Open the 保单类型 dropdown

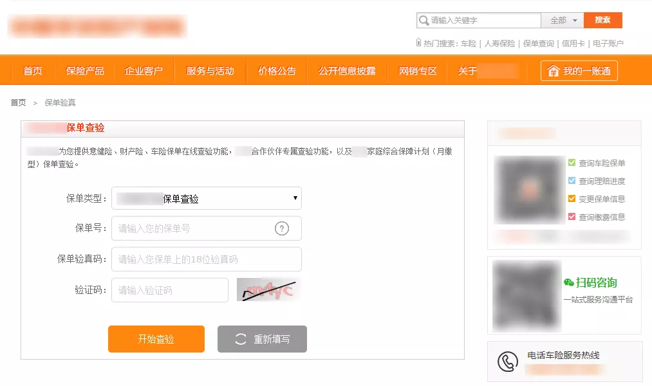(x=206, y=199)
